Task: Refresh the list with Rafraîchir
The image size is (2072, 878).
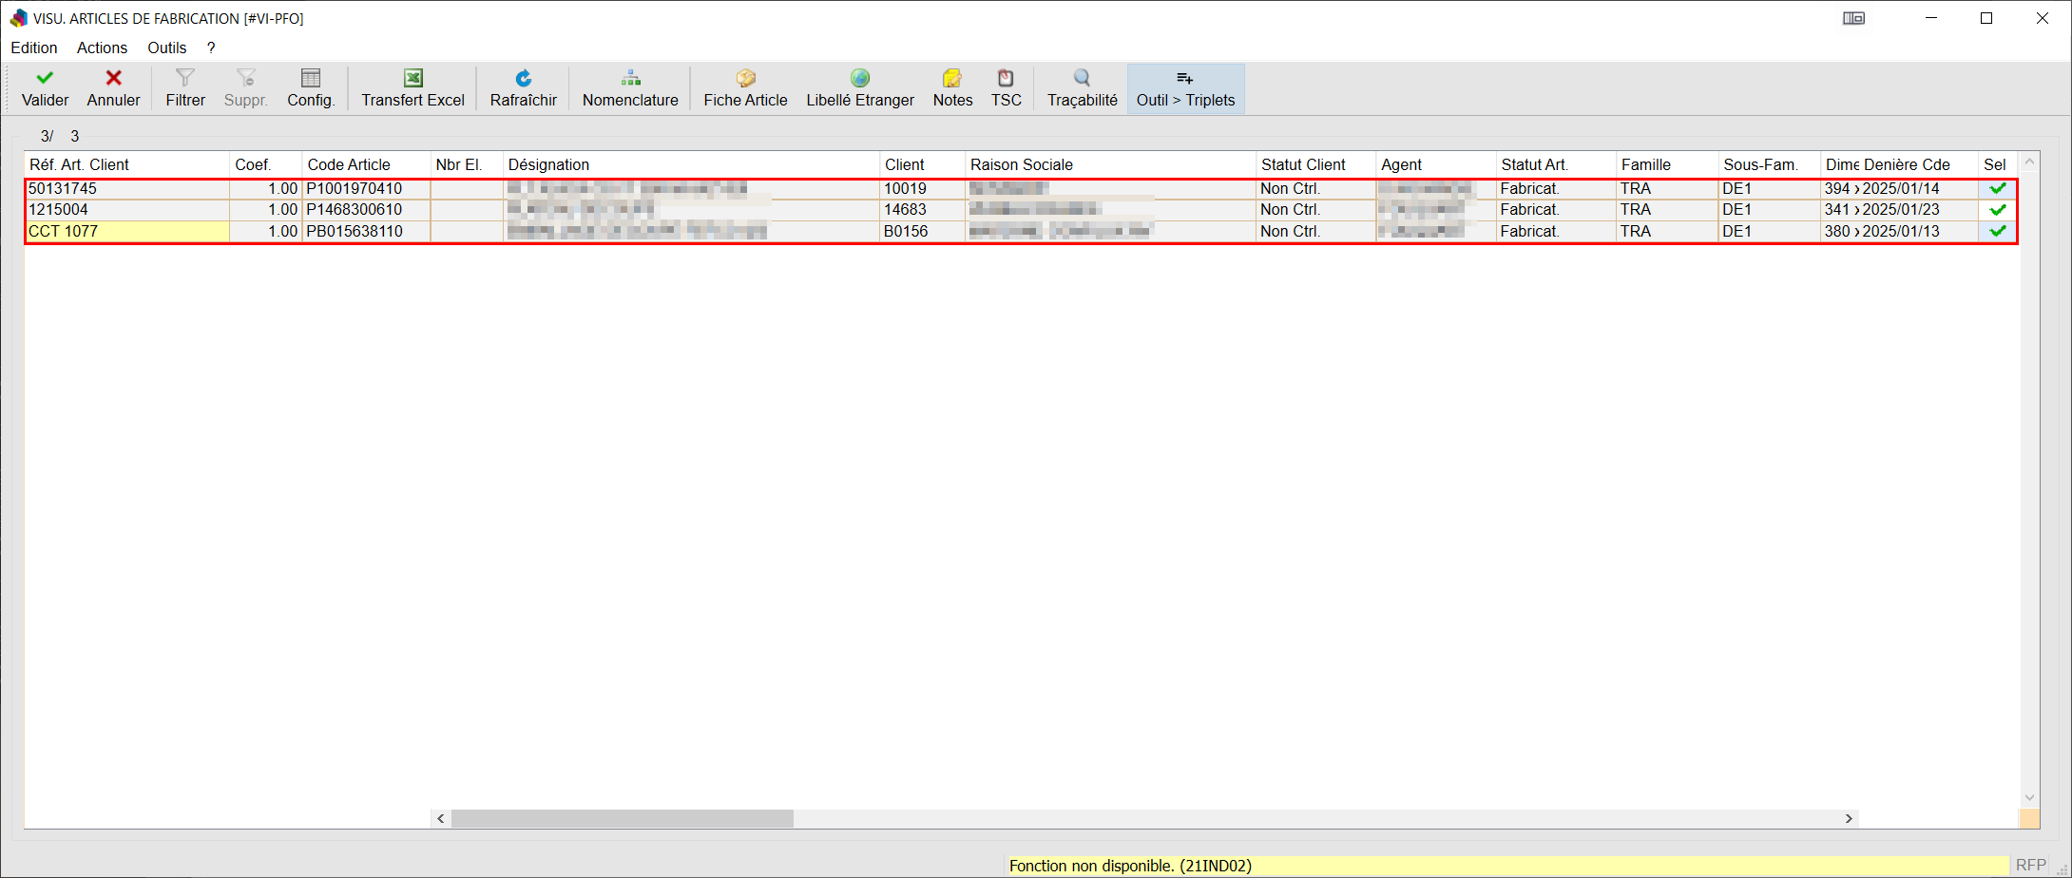Action: (x=523, y=87)
